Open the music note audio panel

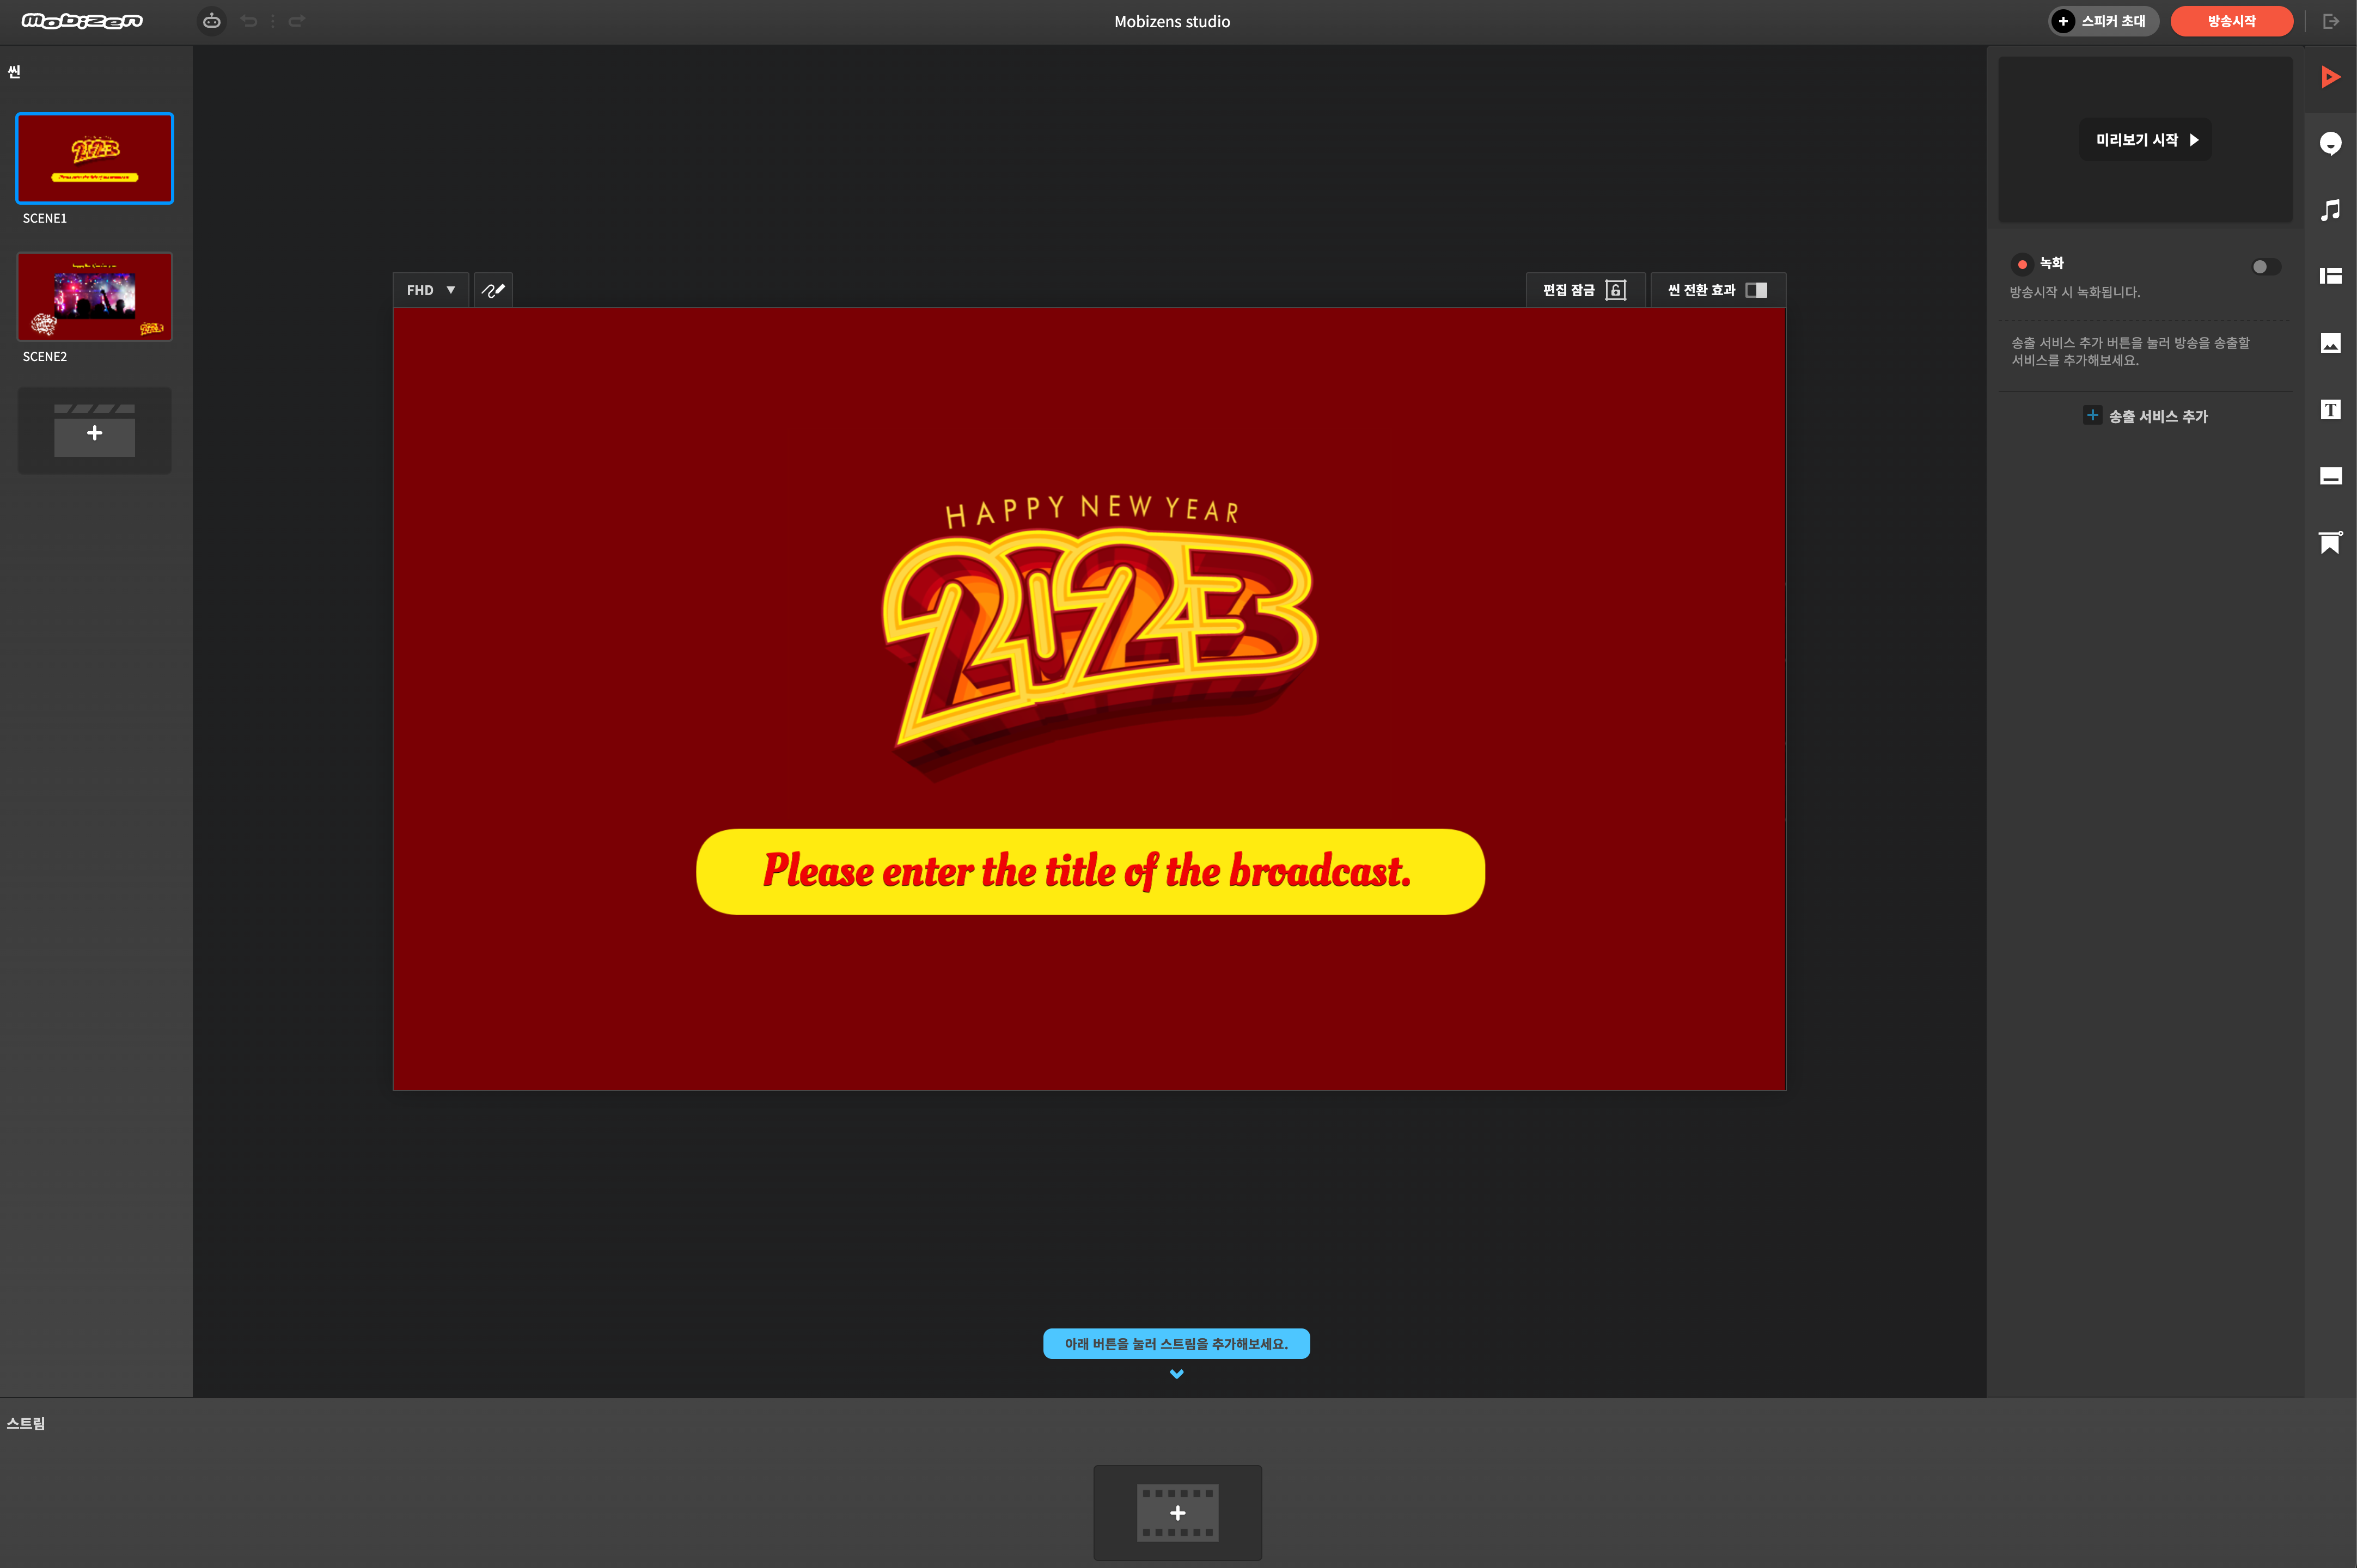(2330, 210)
